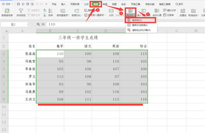Screen dimensions: 205x133
Task: Switch to the 公式 tab
Action: [86, 4]
